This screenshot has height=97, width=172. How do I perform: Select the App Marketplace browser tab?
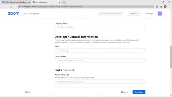coord(46,2)
